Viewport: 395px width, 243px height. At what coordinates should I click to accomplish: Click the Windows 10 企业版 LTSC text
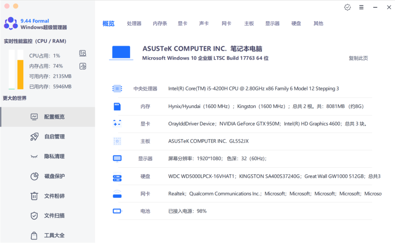205,58
